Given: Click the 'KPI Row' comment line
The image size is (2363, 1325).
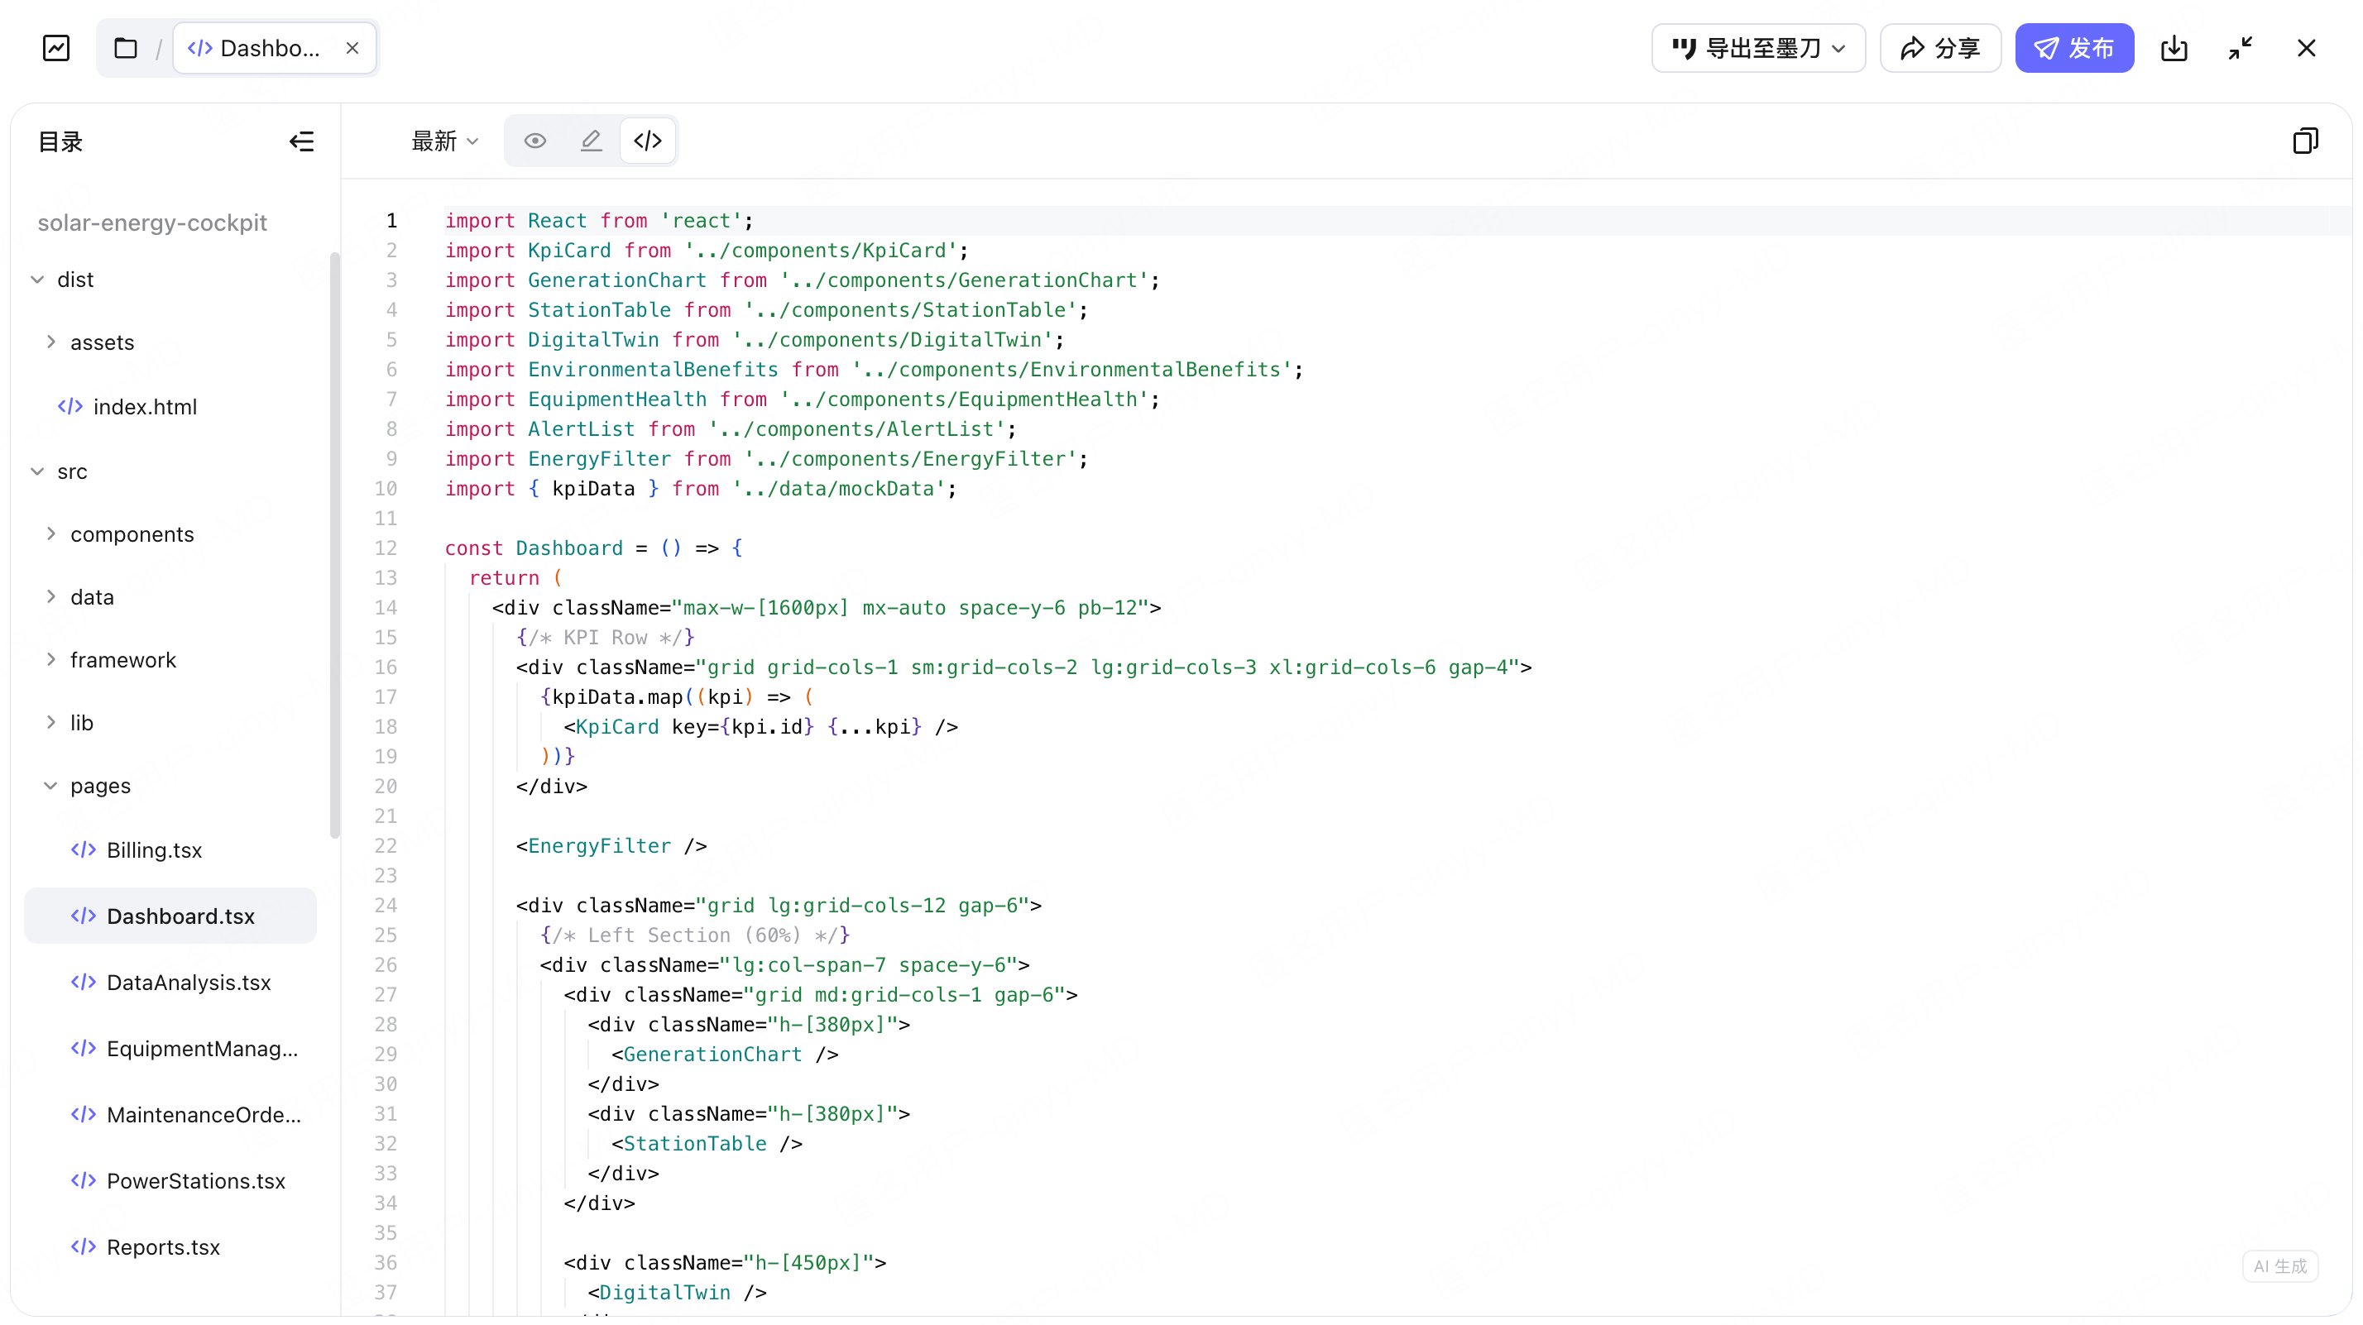Looking at the screenshot, I should [606, 638].
